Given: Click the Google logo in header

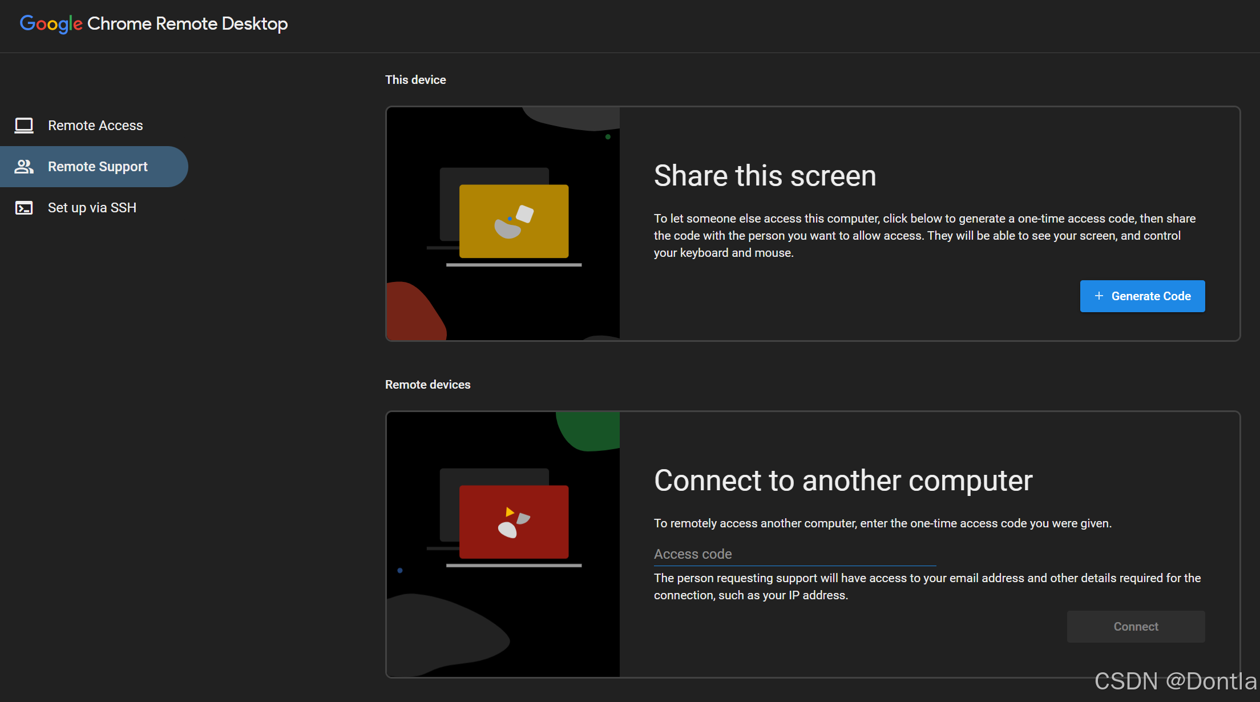Looking at the screenshot, I should coord(51,23).
